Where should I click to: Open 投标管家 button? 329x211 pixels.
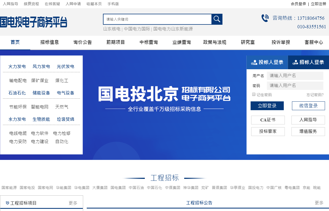point(268,131)
